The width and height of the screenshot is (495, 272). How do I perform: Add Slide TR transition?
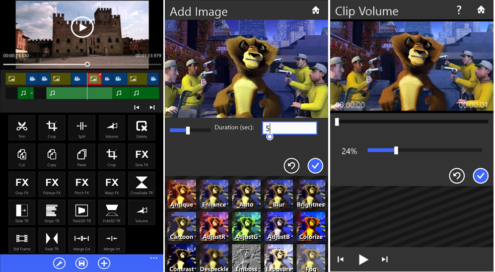[22, 212]
